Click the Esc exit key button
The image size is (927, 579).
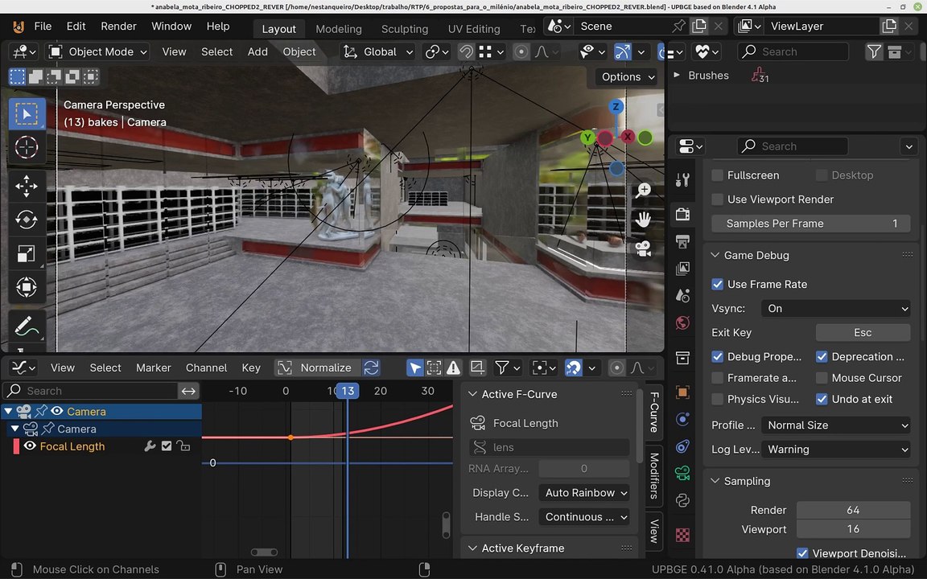tap(863, 333)
